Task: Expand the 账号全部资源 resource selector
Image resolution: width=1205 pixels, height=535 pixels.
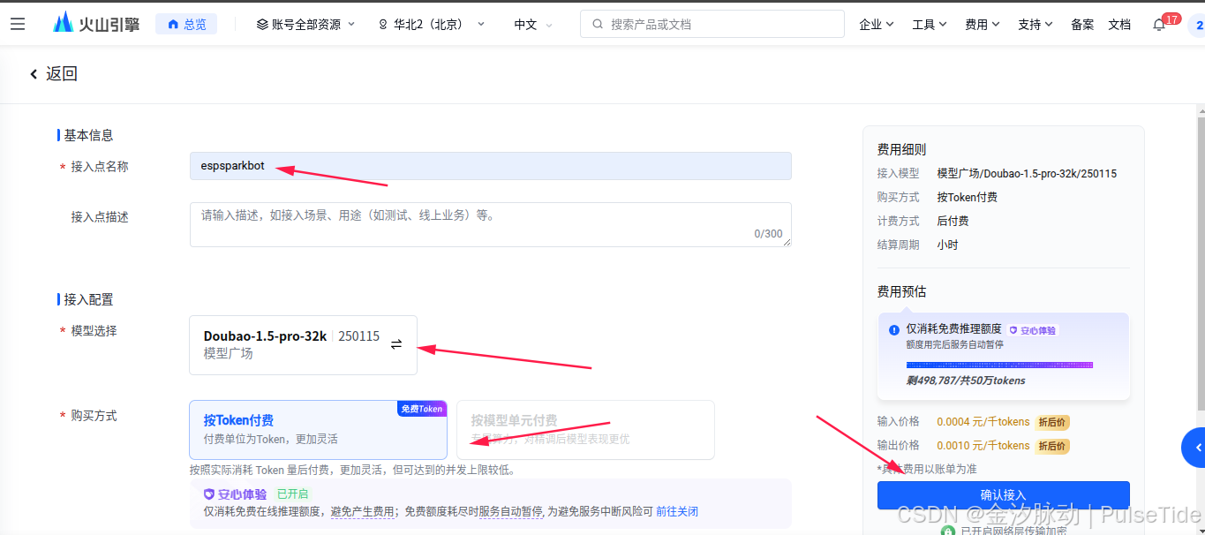Action: tap(305, 25)
